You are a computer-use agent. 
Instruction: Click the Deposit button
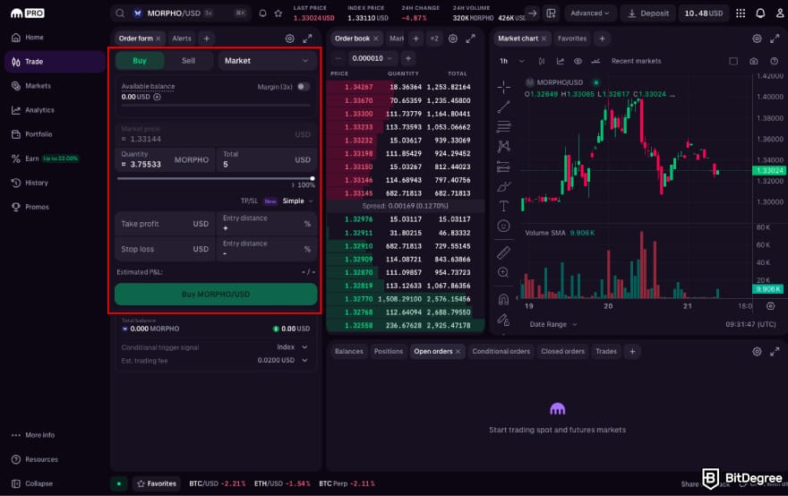[x=648, y=13]
